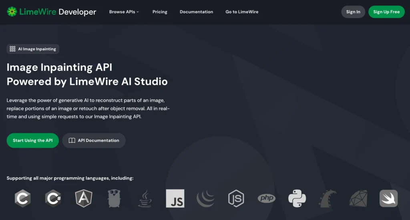Select the Java coffee cup icon
This screenshot has width=410, height=220.
coord(145,198)
